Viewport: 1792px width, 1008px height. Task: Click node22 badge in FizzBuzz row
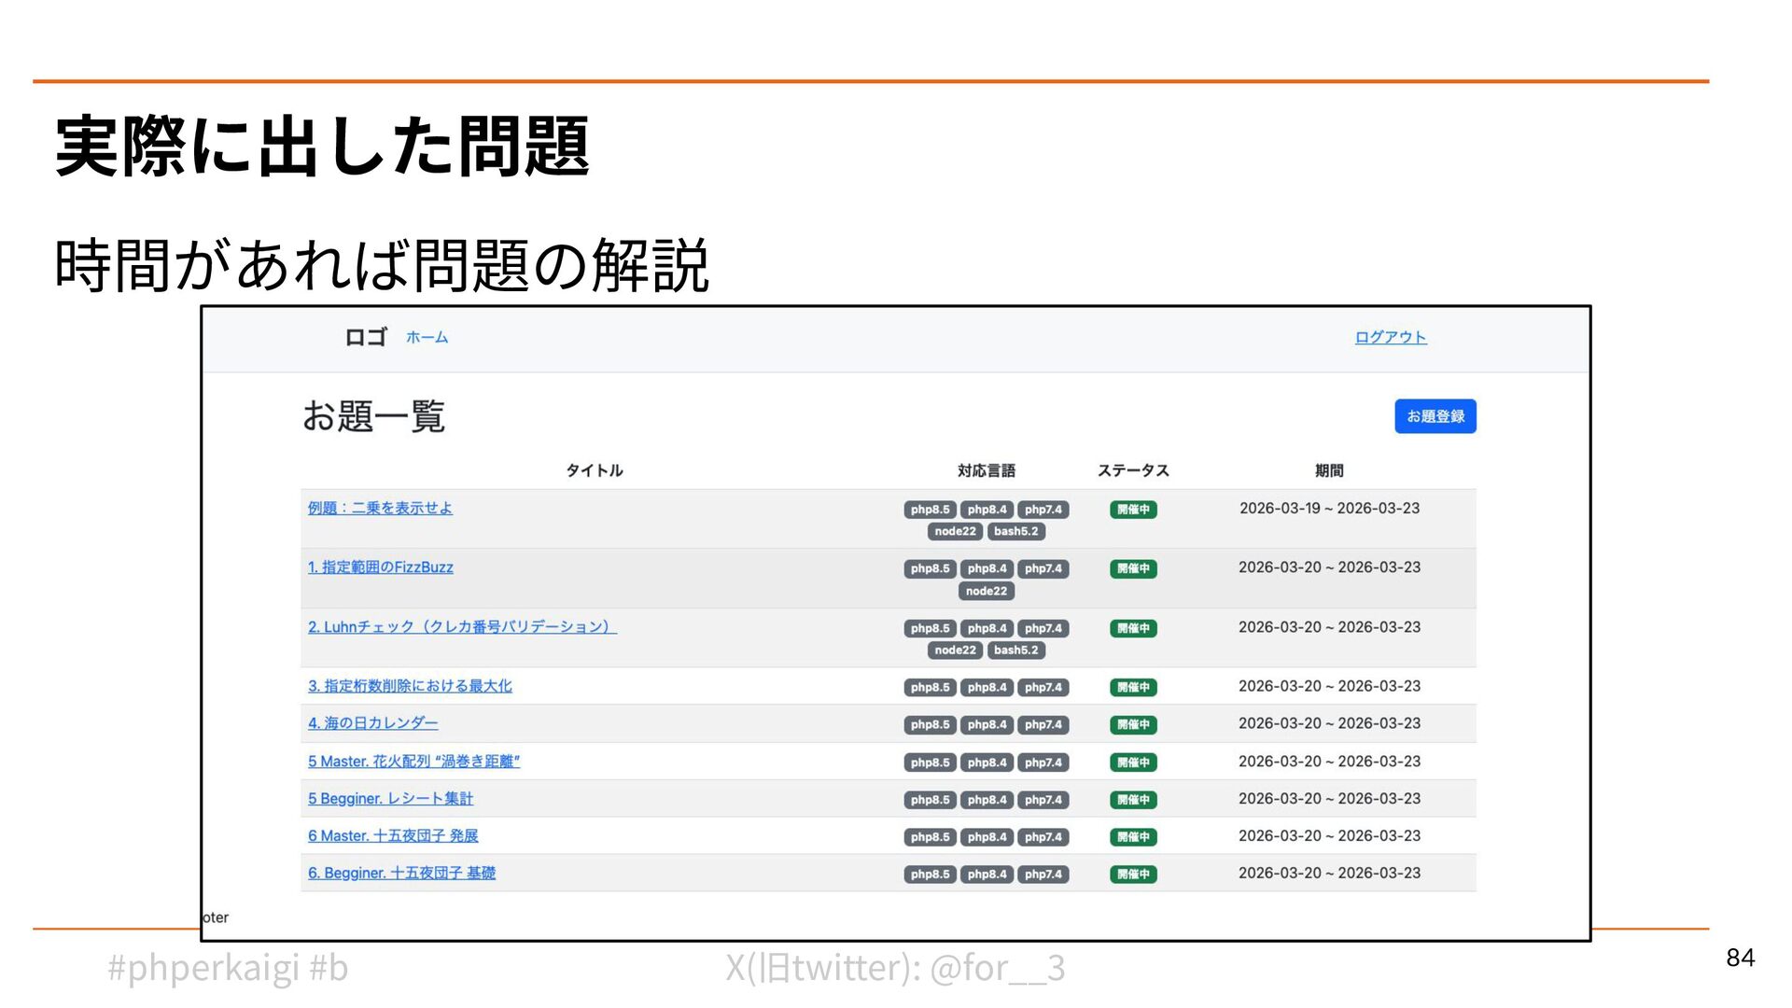pyautogui.click(x=986, y=592)
